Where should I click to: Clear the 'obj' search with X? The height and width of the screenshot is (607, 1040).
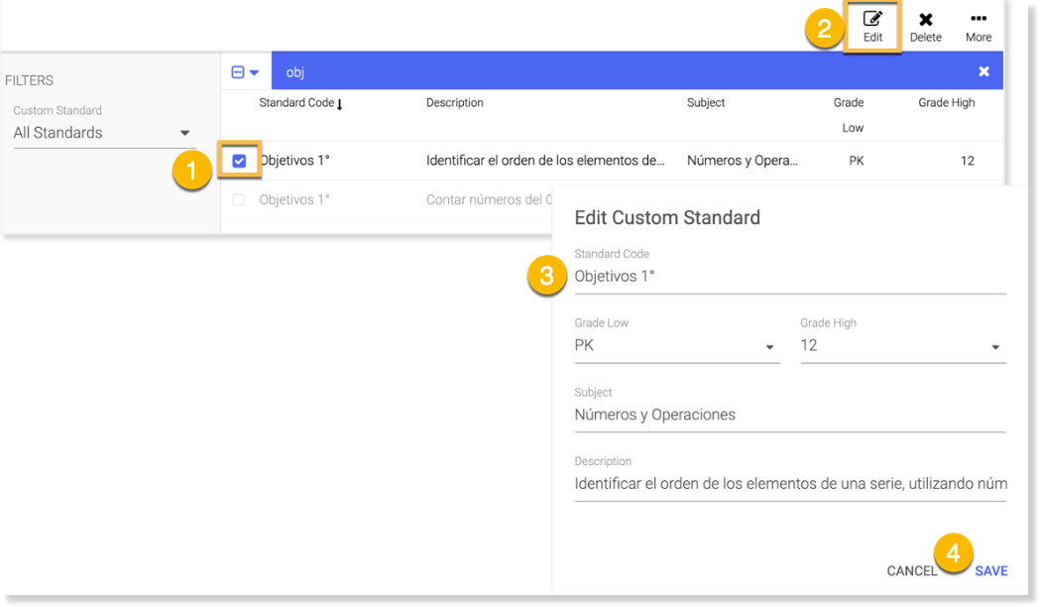[x=983, y=71]
